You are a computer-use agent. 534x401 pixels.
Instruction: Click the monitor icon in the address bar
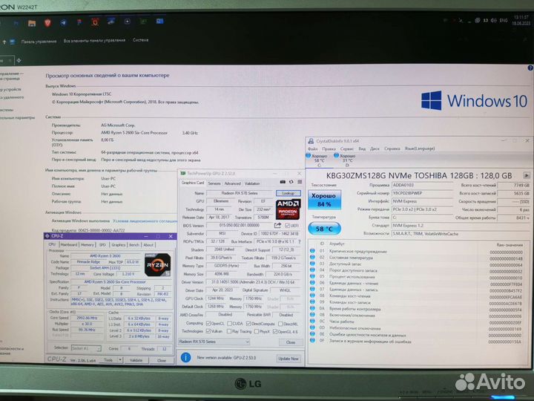pyautogui.click(x=13, y=42)
